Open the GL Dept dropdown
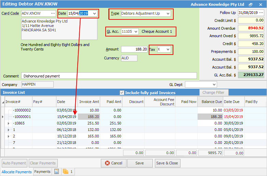The width and height of the screenshot is (267, 176). click(214, 85)
